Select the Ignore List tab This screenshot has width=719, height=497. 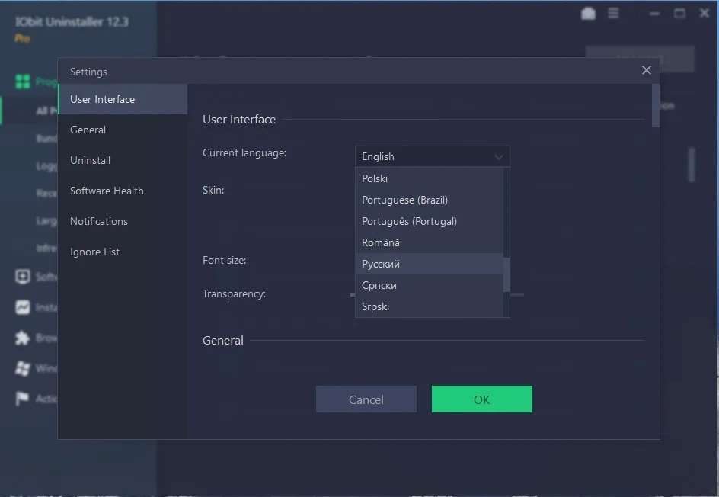pyautogui.click(x=123, y=252)
